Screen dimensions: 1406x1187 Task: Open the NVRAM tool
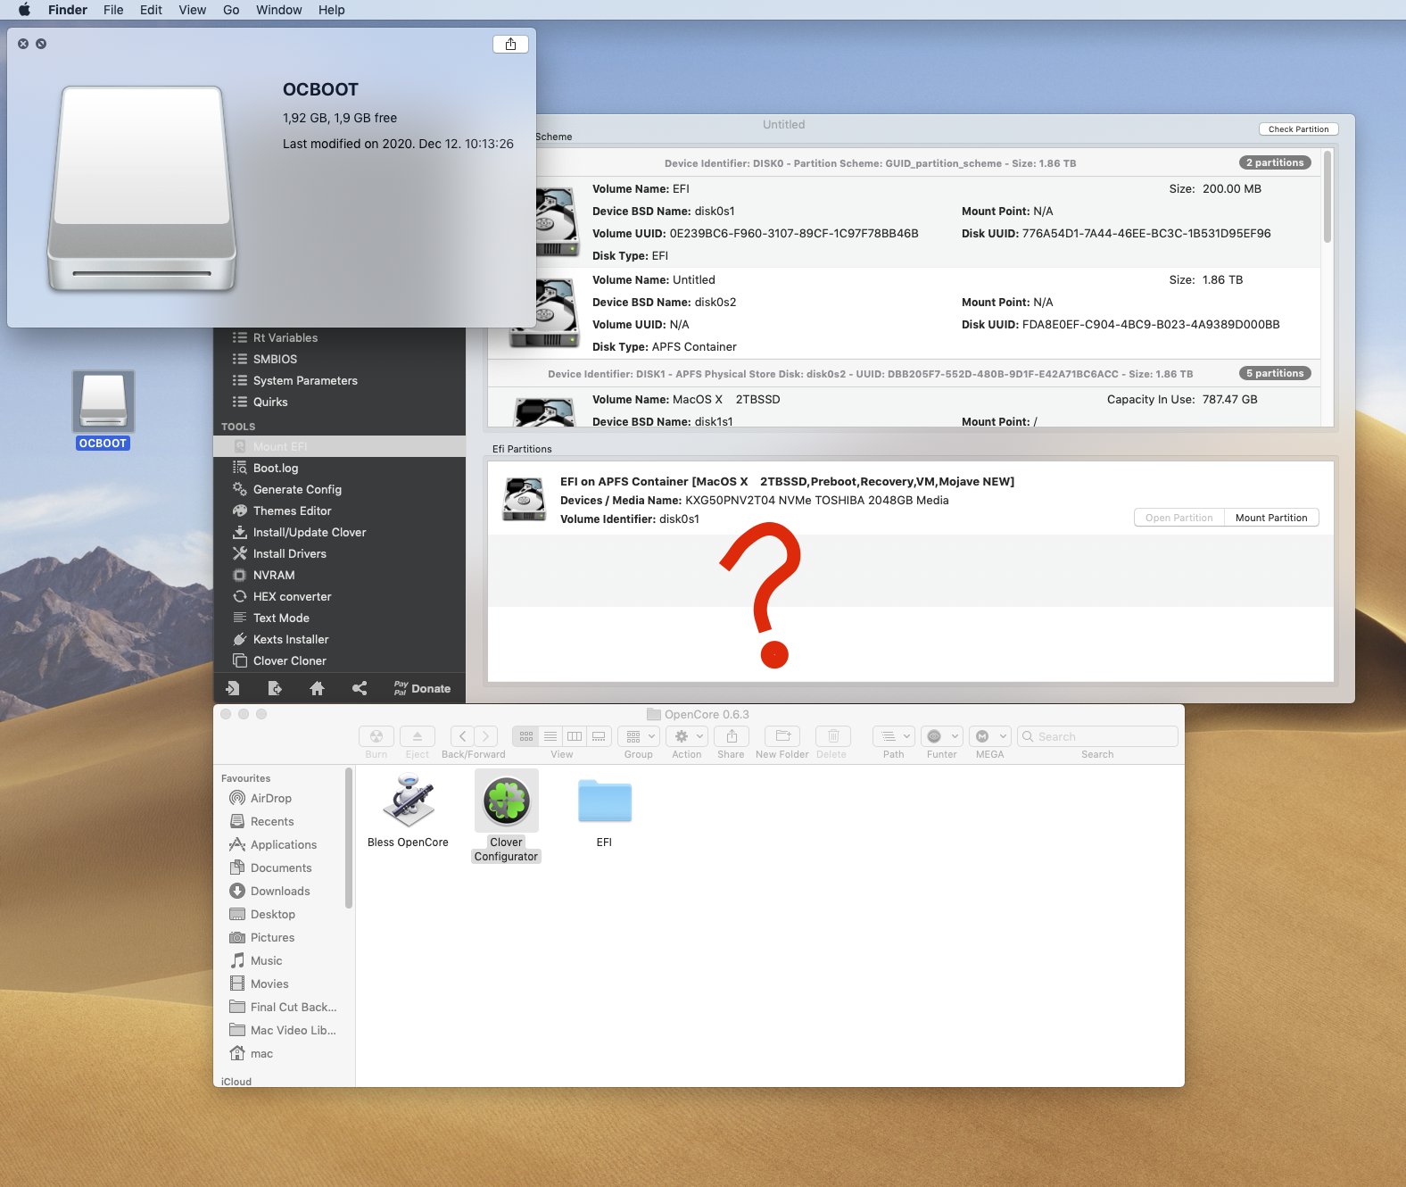[x=339, y=575]
